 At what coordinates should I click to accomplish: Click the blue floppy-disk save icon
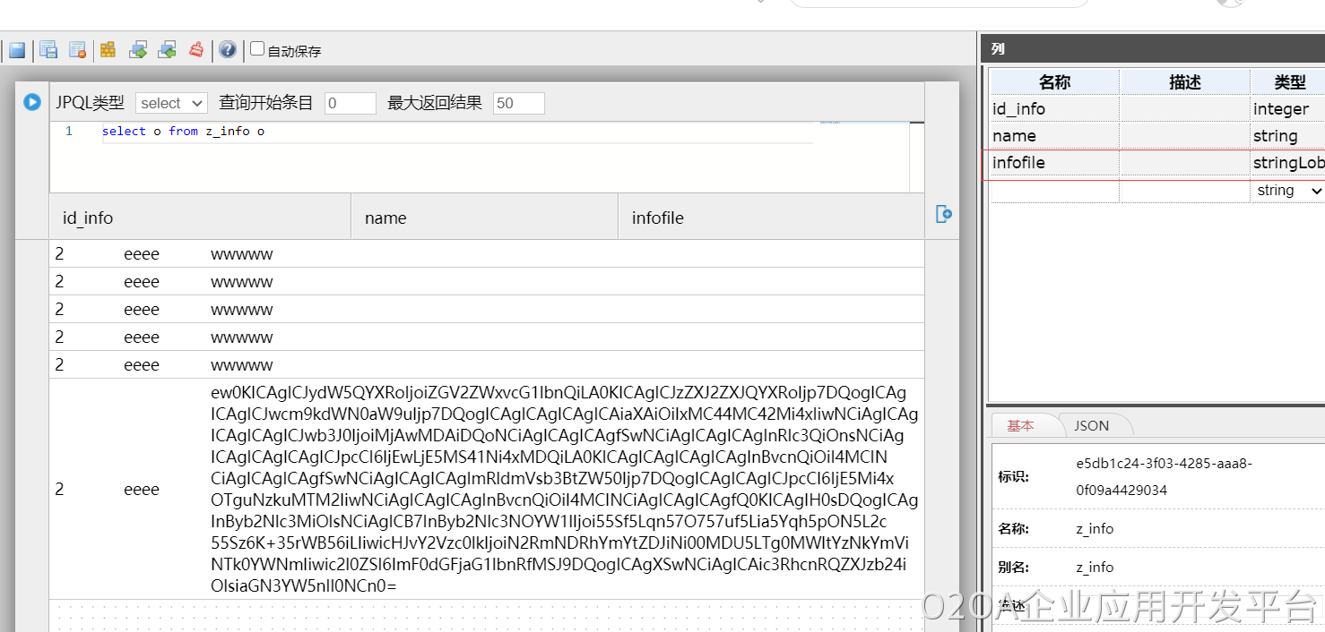pos(17,50)
